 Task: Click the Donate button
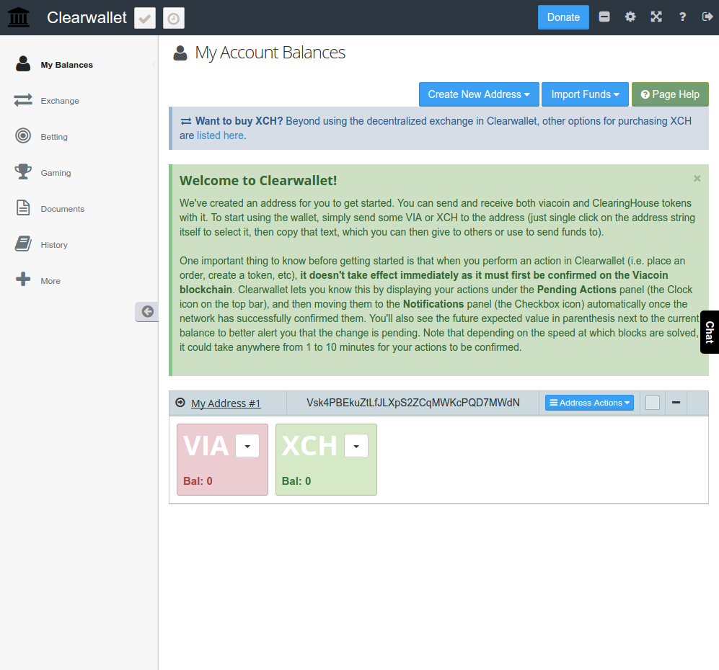[563, 17]
